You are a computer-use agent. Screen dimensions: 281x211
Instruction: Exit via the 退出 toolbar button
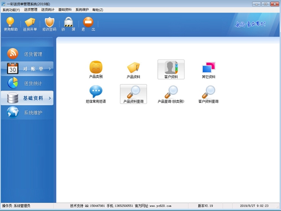(x=87, y=24)
